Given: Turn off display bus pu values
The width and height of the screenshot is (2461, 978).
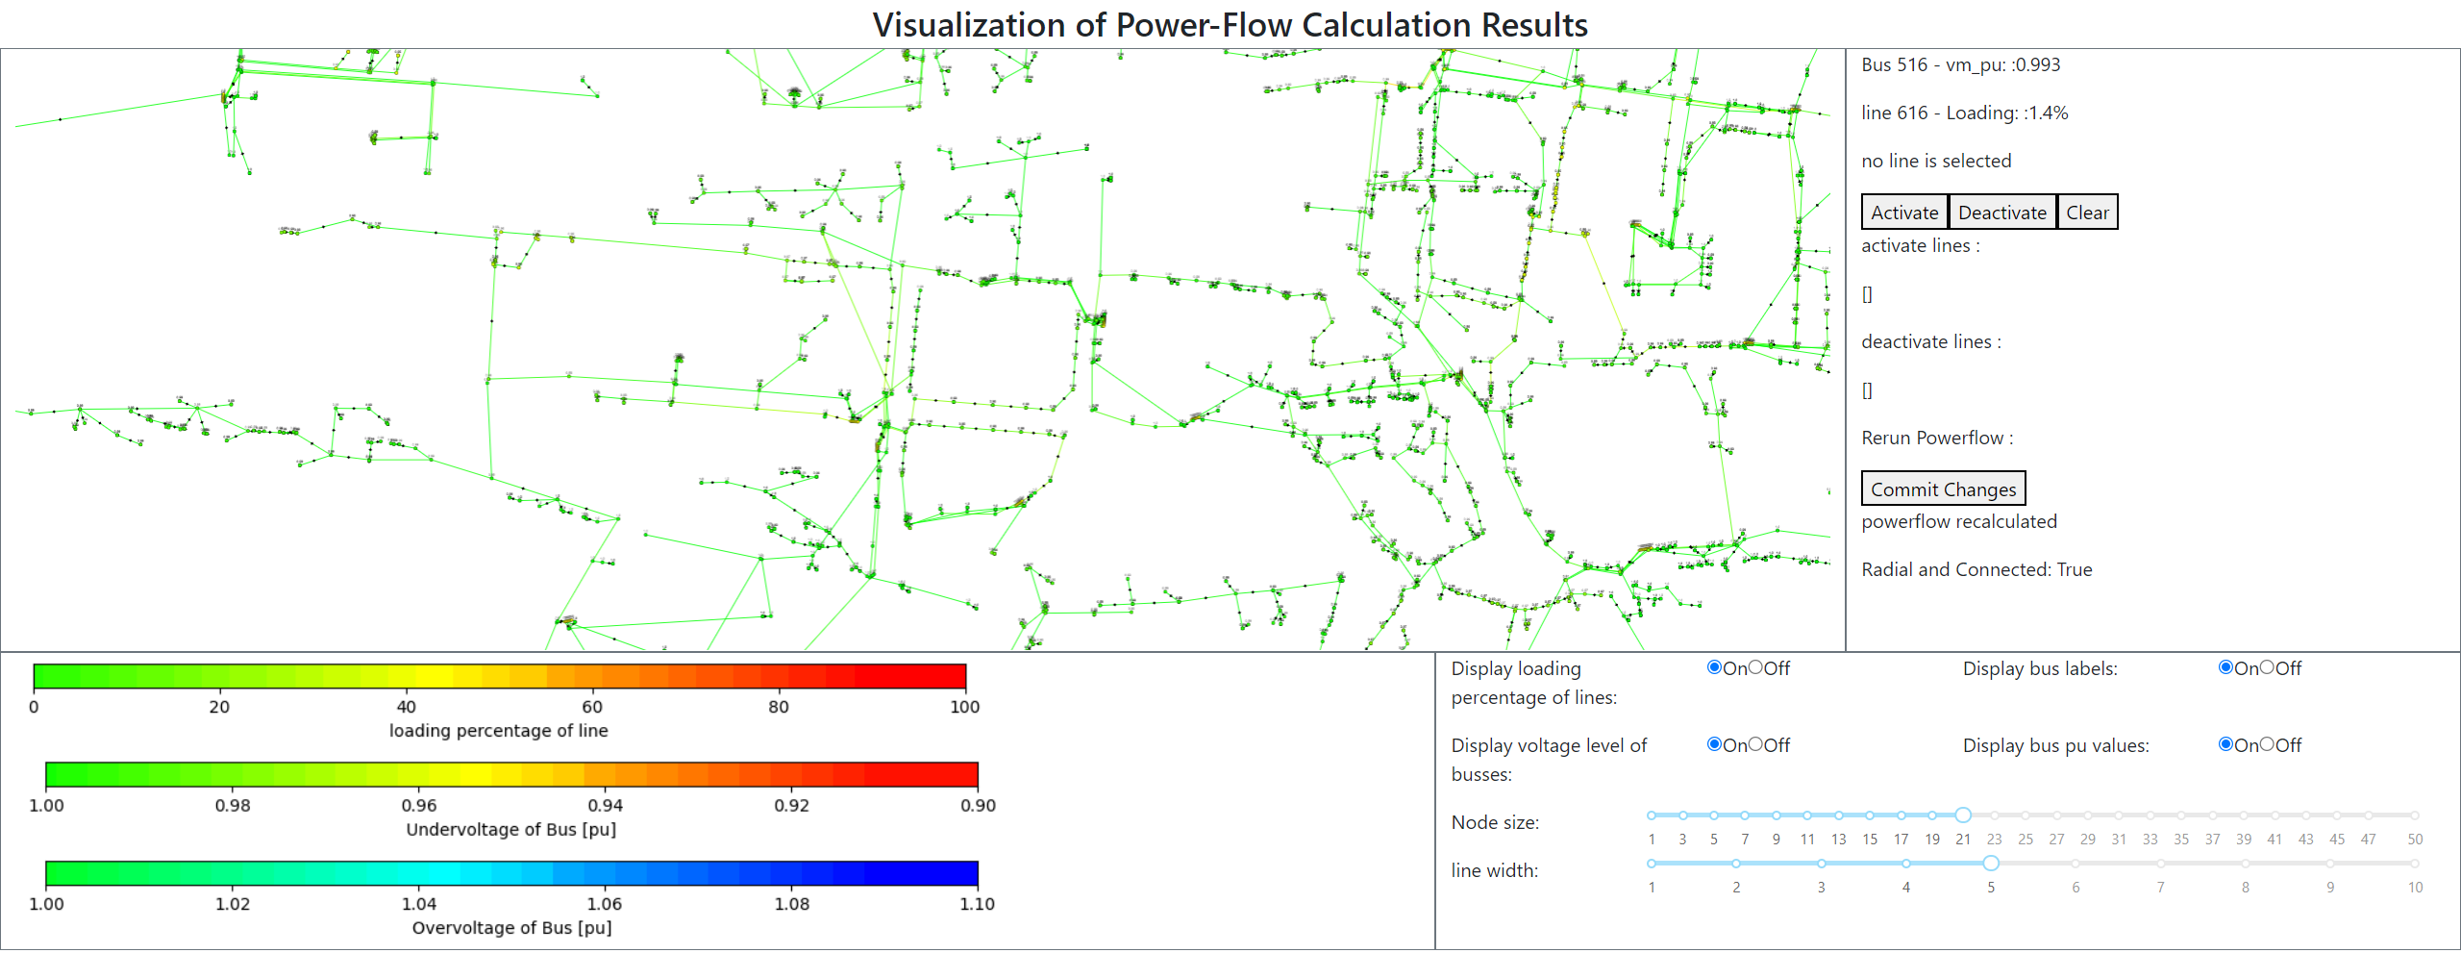Looking at the screenshot, I should pos(2267,744).
